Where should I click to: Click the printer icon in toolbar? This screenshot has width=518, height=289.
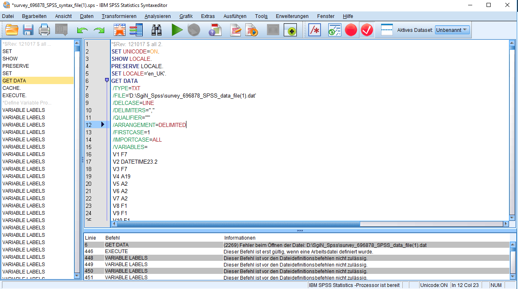point(44,30)
